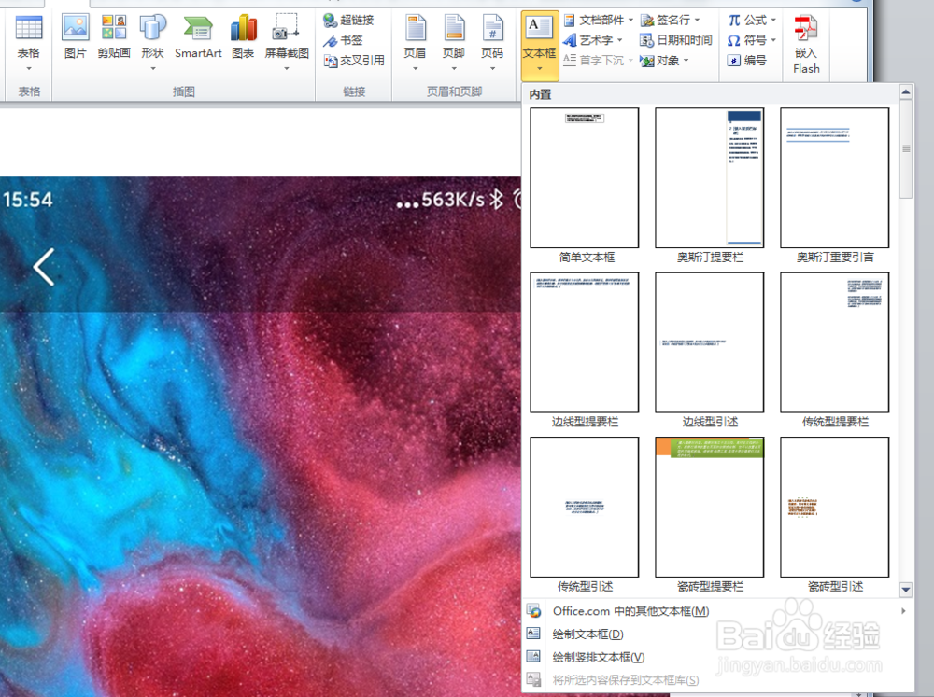Select the 奥斯汀重要引言 template
The width and height of the screenshot is (934, 697).
tap(834, 177)
